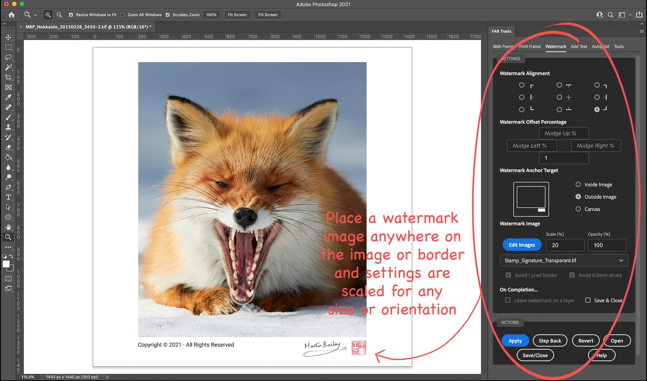Enable the Zoom All Windows checkbox

(123, 15)
